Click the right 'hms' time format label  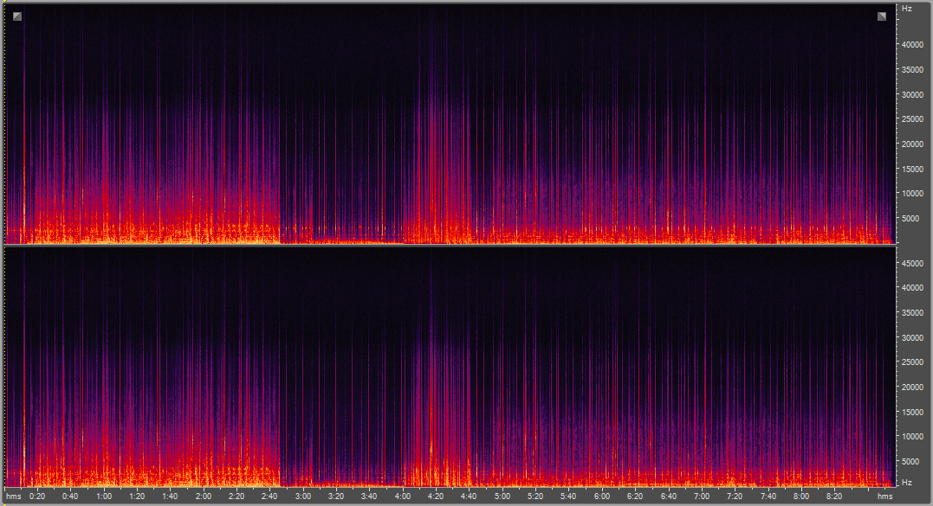click(x=884, y=496)
